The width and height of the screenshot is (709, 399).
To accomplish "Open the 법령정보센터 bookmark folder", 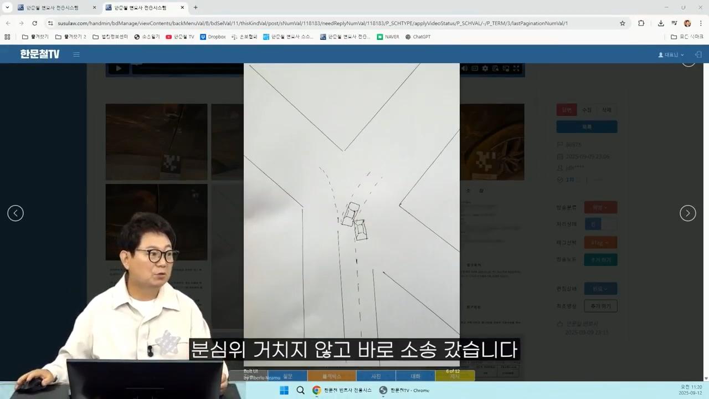I will (110, 37).
